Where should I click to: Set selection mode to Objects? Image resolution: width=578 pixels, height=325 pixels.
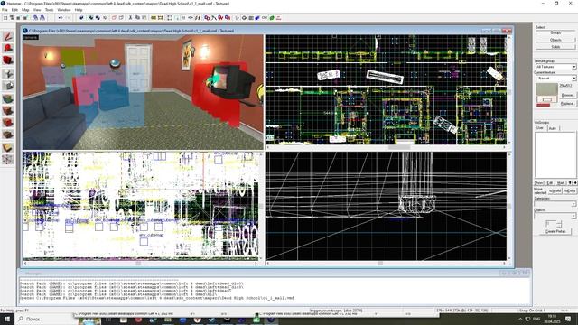tap(555, 40)
